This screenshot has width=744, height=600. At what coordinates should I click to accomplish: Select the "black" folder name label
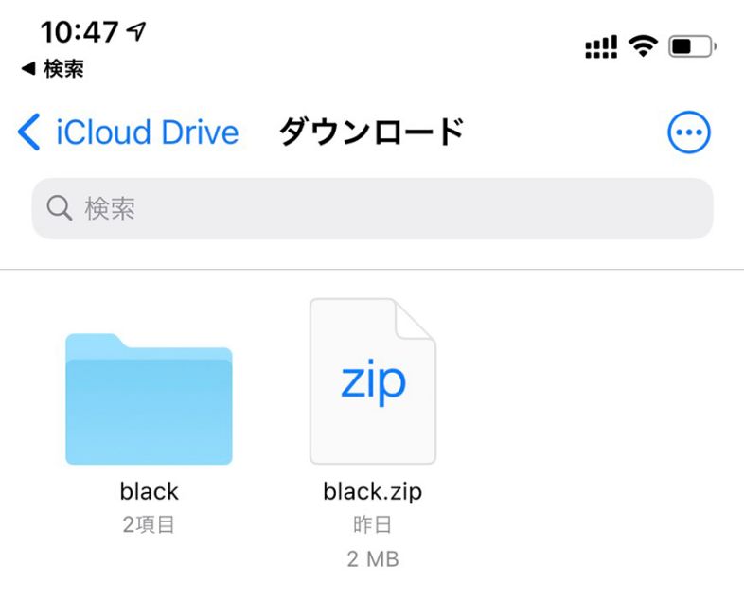click(149, 491)
